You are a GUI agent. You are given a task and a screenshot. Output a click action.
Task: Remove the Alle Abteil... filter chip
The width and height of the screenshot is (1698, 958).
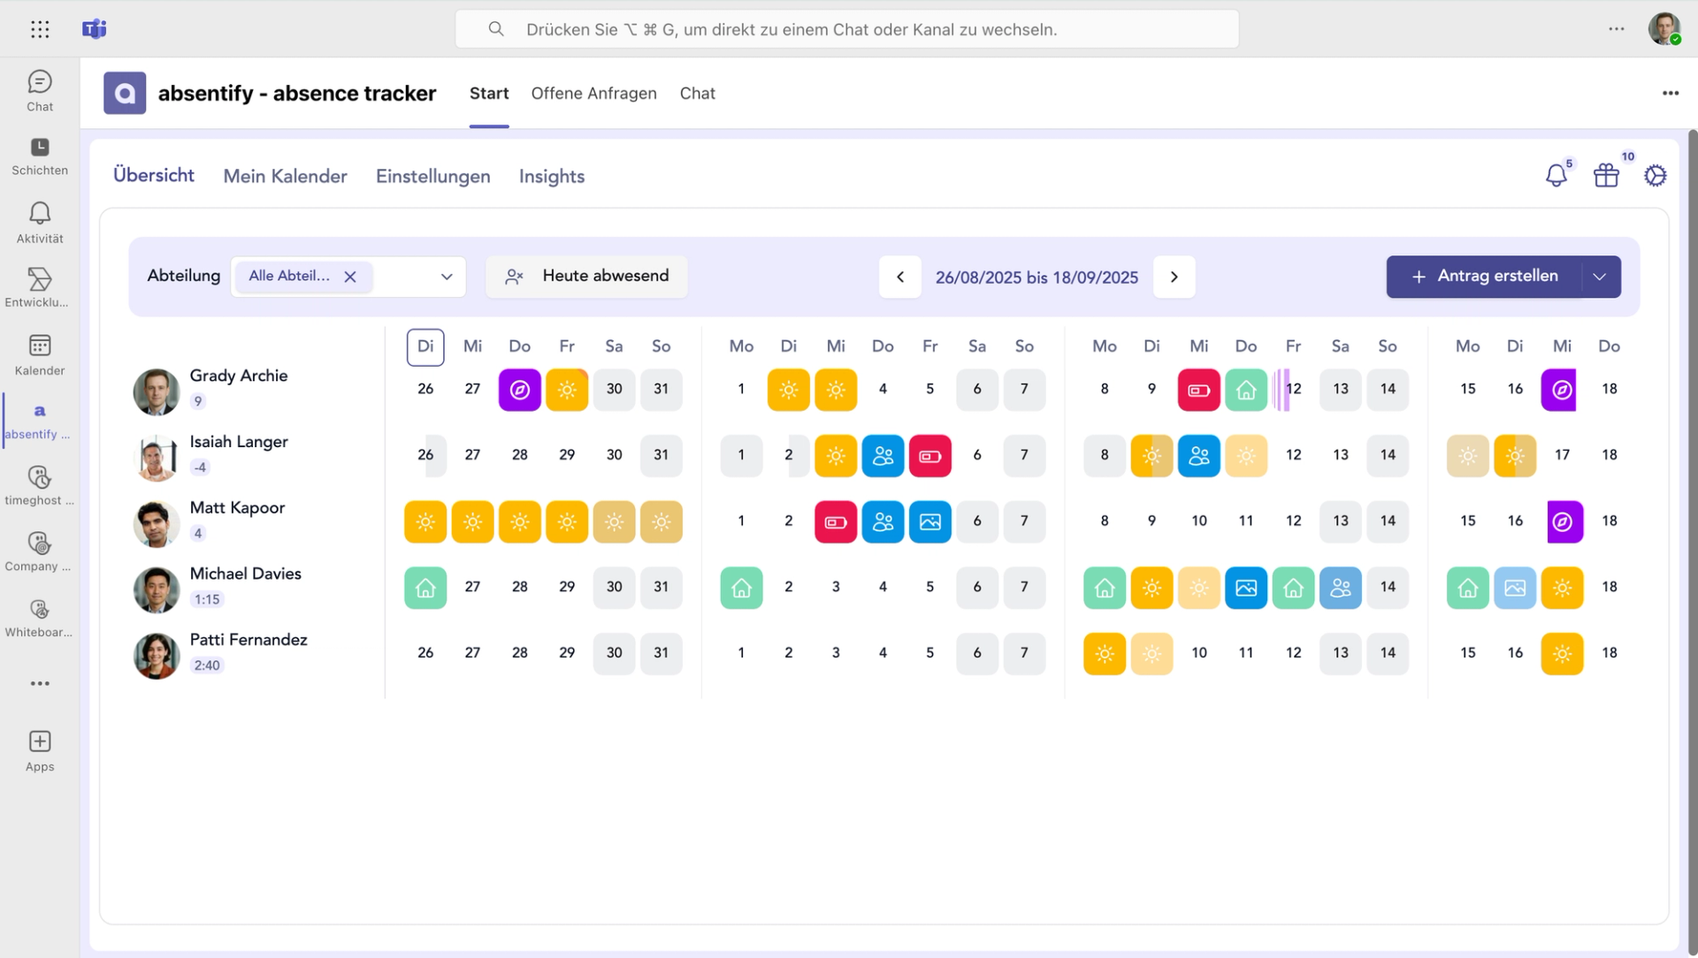[350, 277]
